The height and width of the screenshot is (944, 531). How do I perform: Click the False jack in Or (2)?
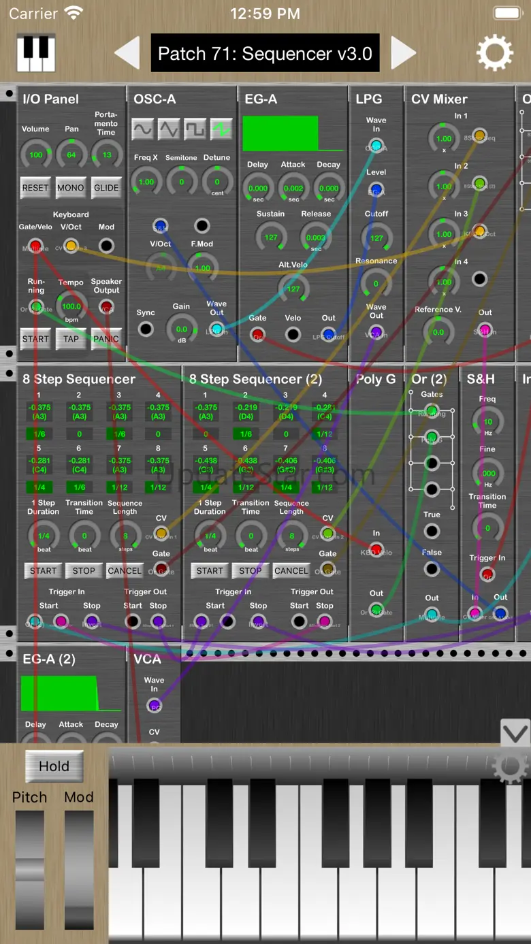(x=432, y=569)
